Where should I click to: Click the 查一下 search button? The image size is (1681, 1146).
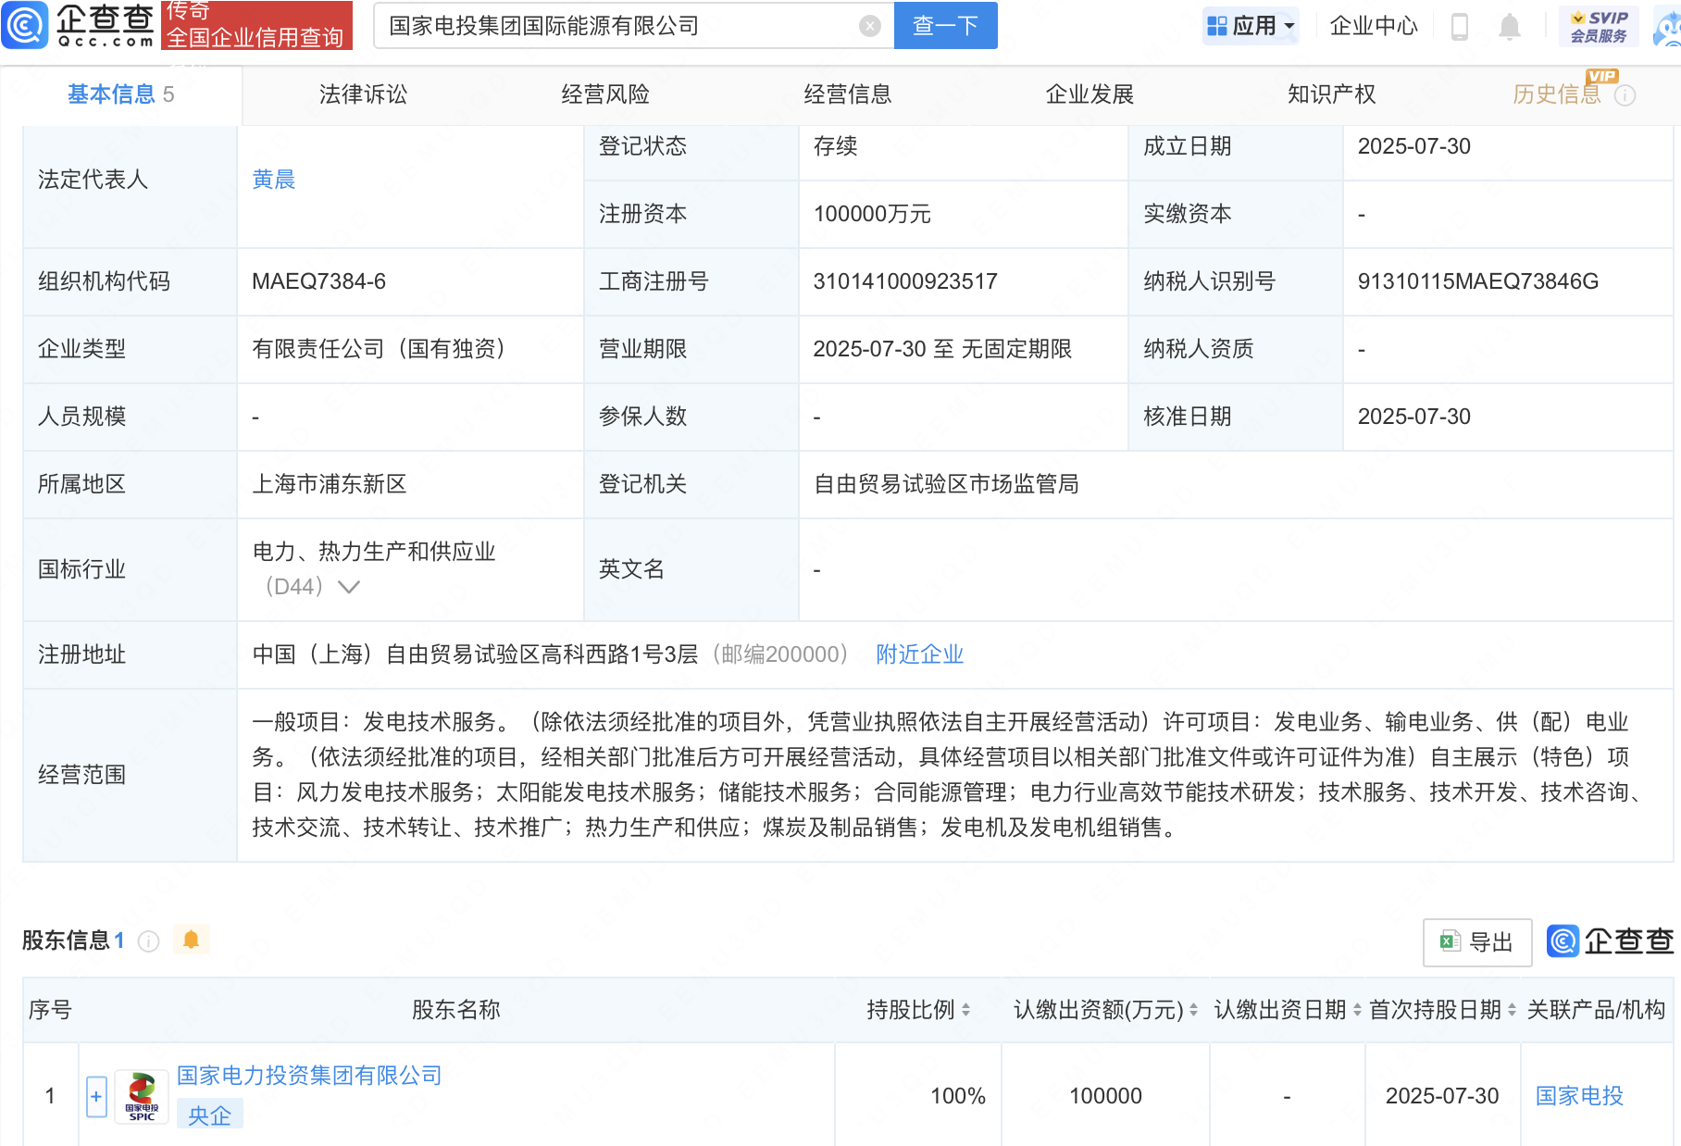(x=945, y=26)
